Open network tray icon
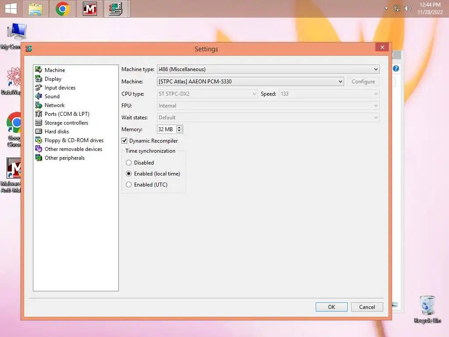The image size is (449, 337). pyautogui.click(x=397, y=8)
